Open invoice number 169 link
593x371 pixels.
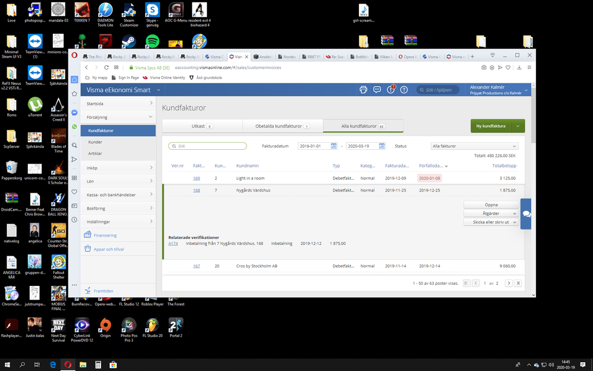(x=196, y=178)
